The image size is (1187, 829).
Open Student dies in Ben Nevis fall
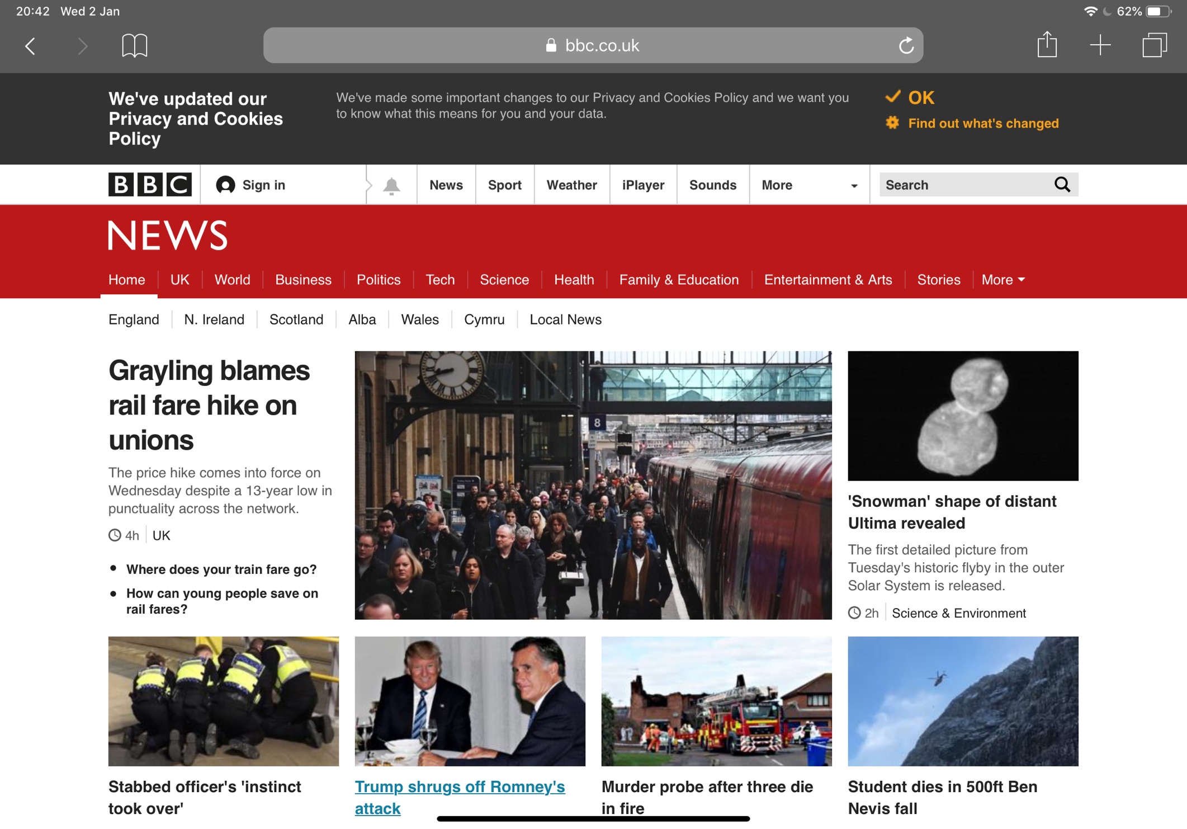point(942,797)
